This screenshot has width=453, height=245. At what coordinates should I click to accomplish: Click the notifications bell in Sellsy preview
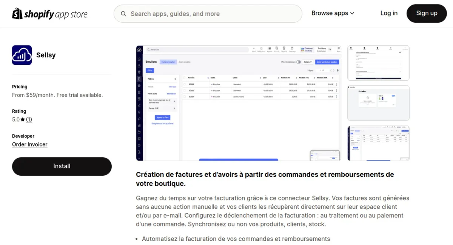tap(261, 49)
